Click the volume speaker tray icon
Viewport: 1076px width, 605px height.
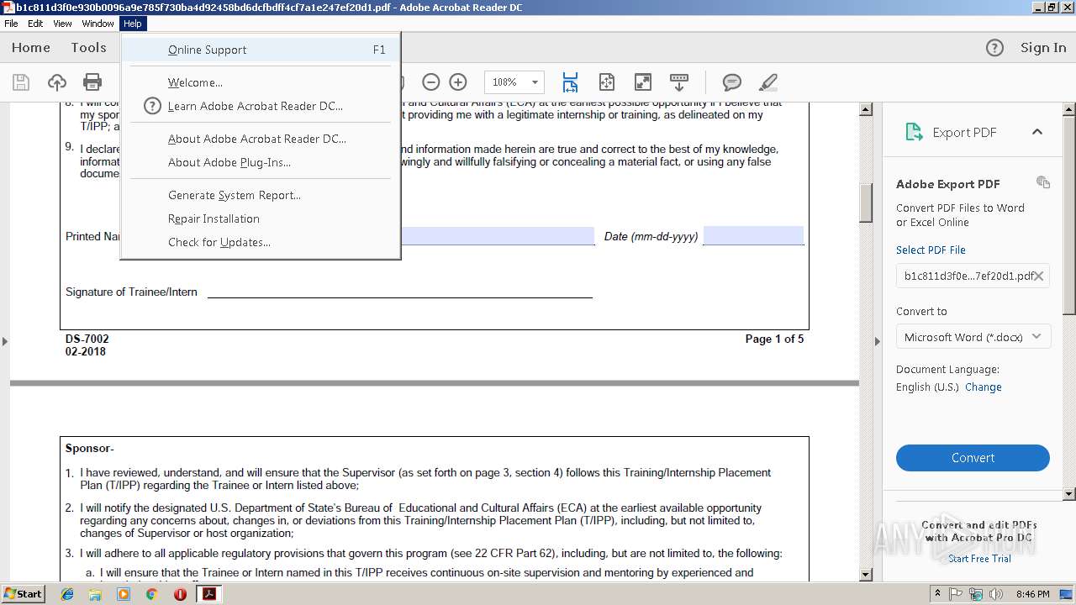996,594
